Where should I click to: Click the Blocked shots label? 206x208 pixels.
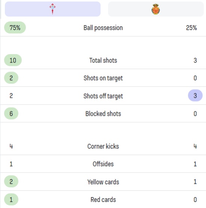[103, 114]
